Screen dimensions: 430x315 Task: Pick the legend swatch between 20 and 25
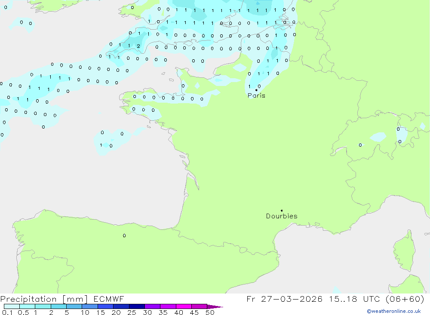click(x=121, y=306)
